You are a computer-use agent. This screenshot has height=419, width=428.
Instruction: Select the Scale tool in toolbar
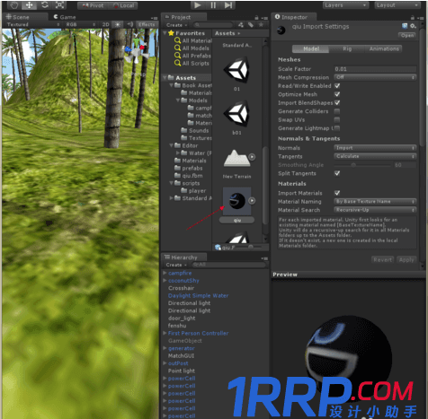pyautogui.click(x=59, y=5)
